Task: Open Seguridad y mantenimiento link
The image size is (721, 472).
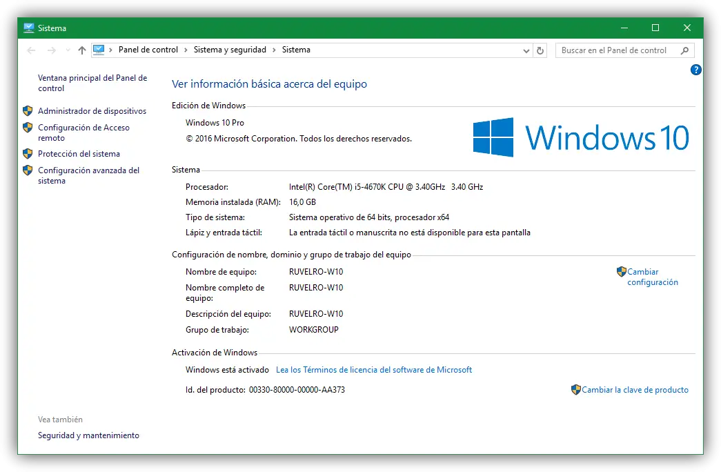Action: [x=88, y=435]
